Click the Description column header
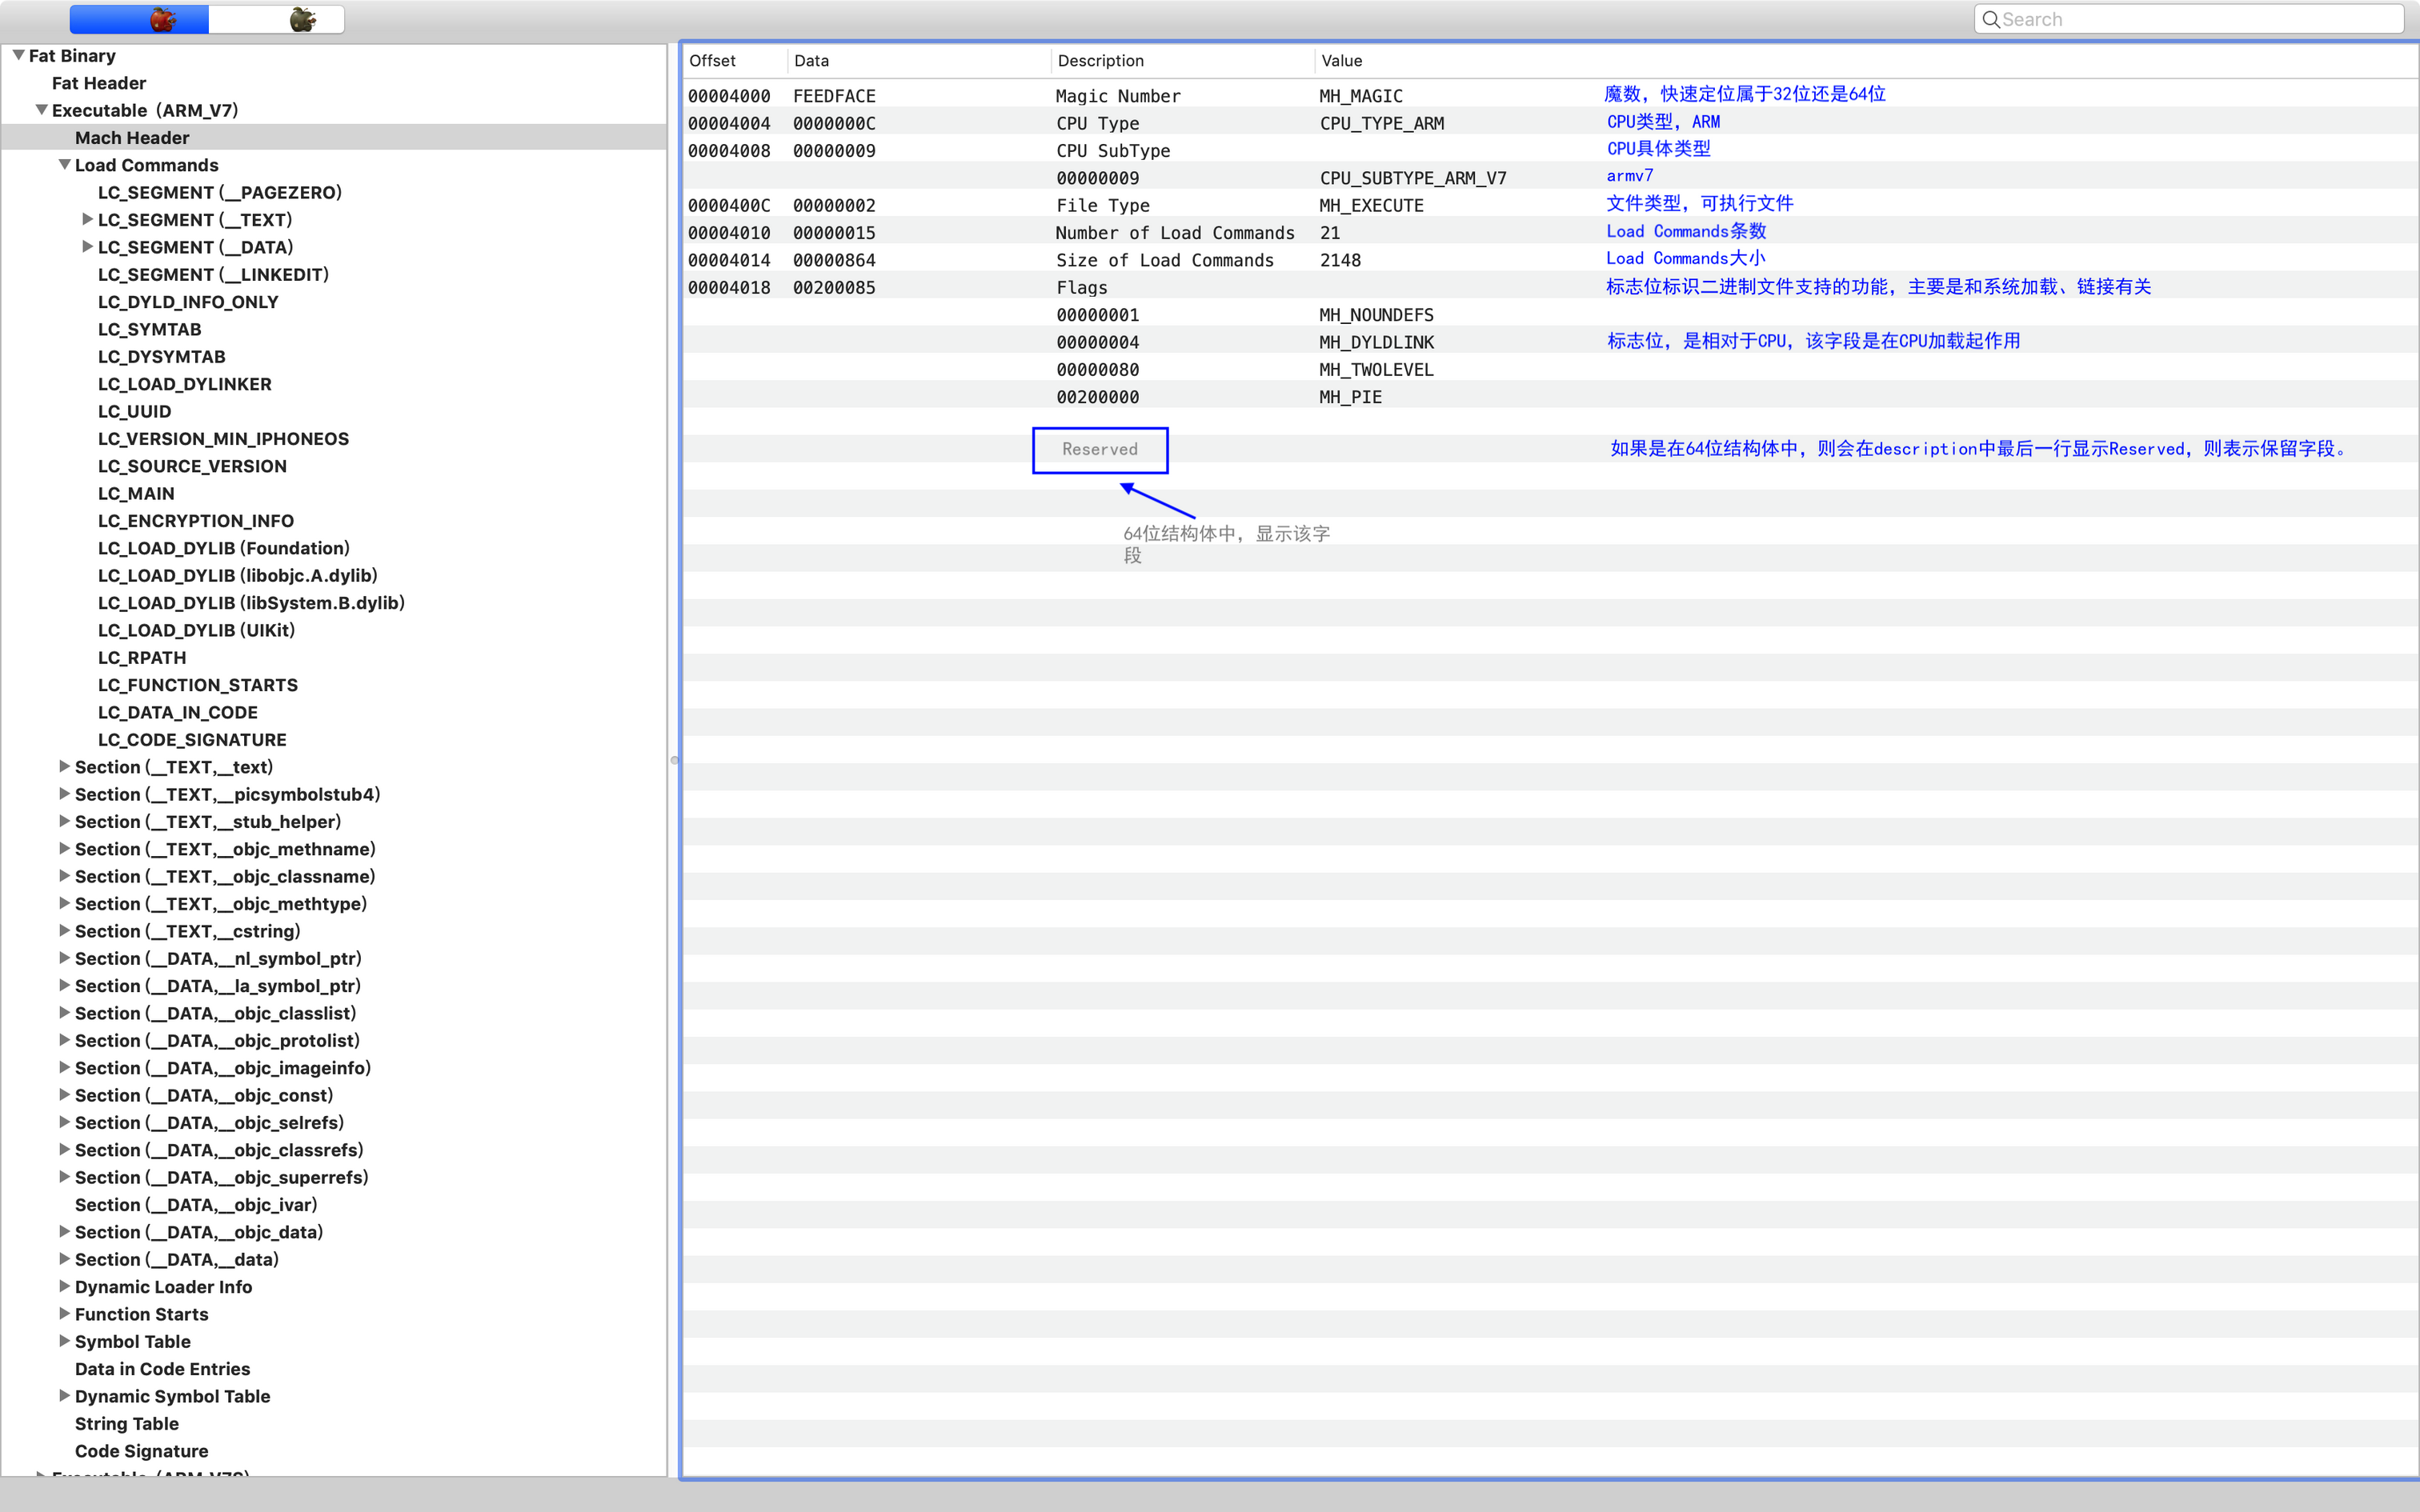 (1100, 61)
